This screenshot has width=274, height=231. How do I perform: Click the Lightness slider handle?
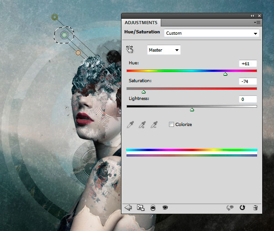click(192, 110)
